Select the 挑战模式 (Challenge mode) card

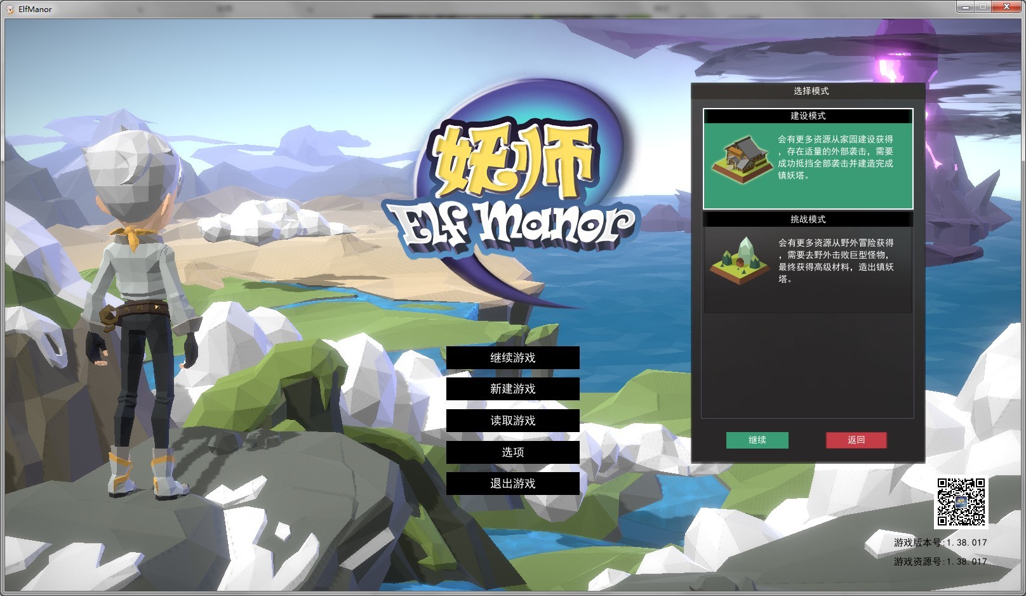(x=808, y=262)
